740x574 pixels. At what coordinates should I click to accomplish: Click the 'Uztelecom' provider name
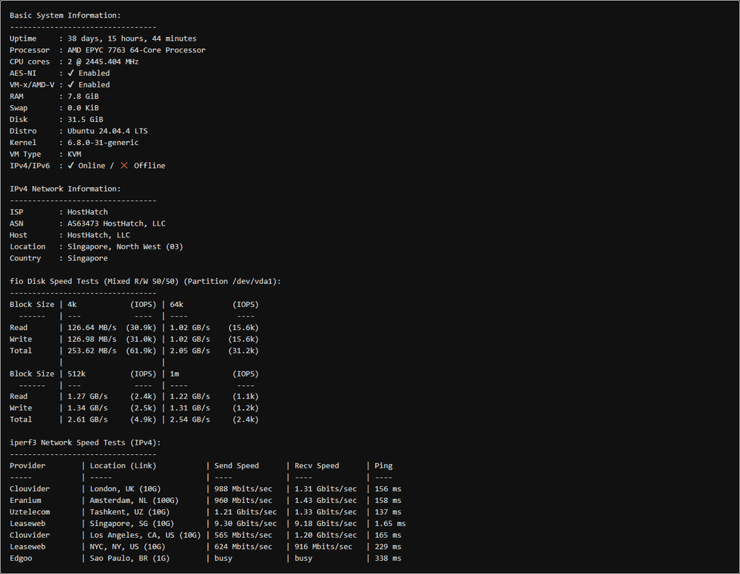tap(30, 512)
